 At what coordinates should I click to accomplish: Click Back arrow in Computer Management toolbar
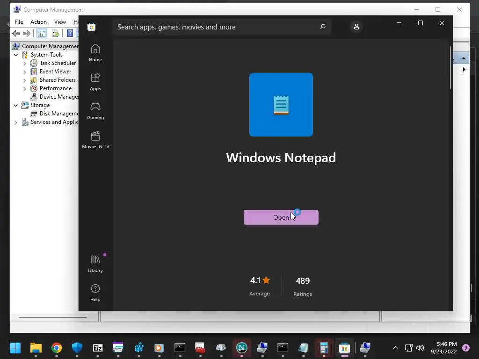[16, 33]
